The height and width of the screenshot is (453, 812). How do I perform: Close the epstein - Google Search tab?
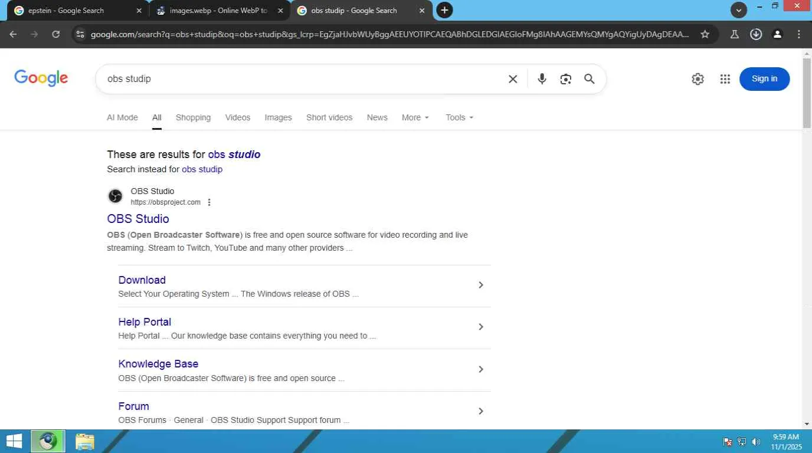click(x=139, y=11)
